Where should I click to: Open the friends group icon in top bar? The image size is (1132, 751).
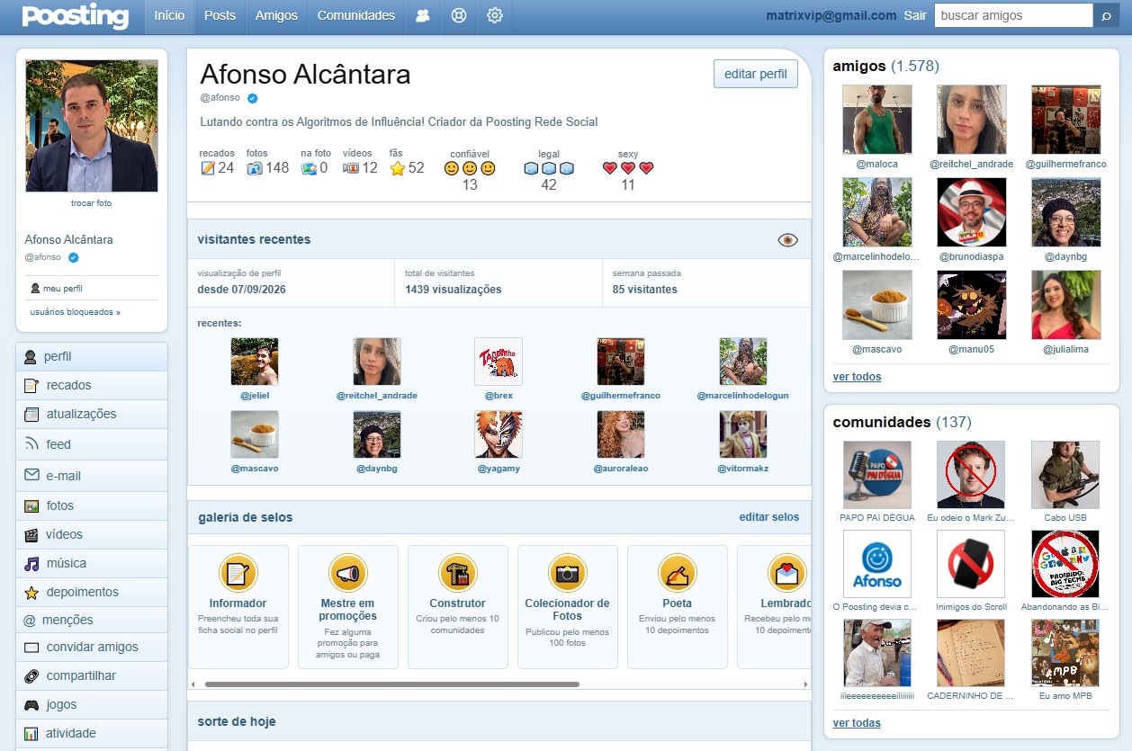[423, 15]
